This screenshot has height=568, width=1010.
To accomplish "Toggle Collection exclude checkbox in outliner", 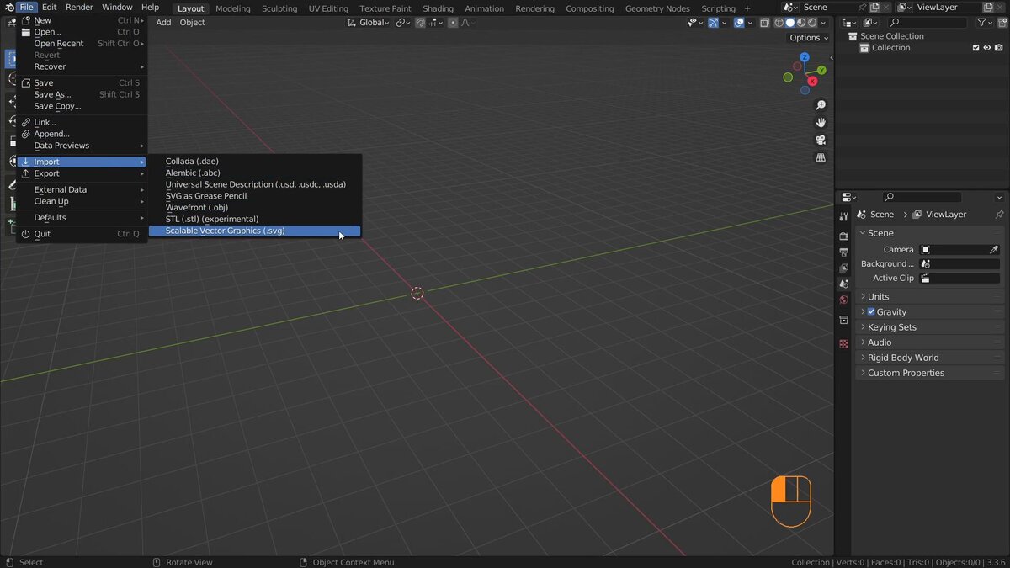I will point(975,48).
